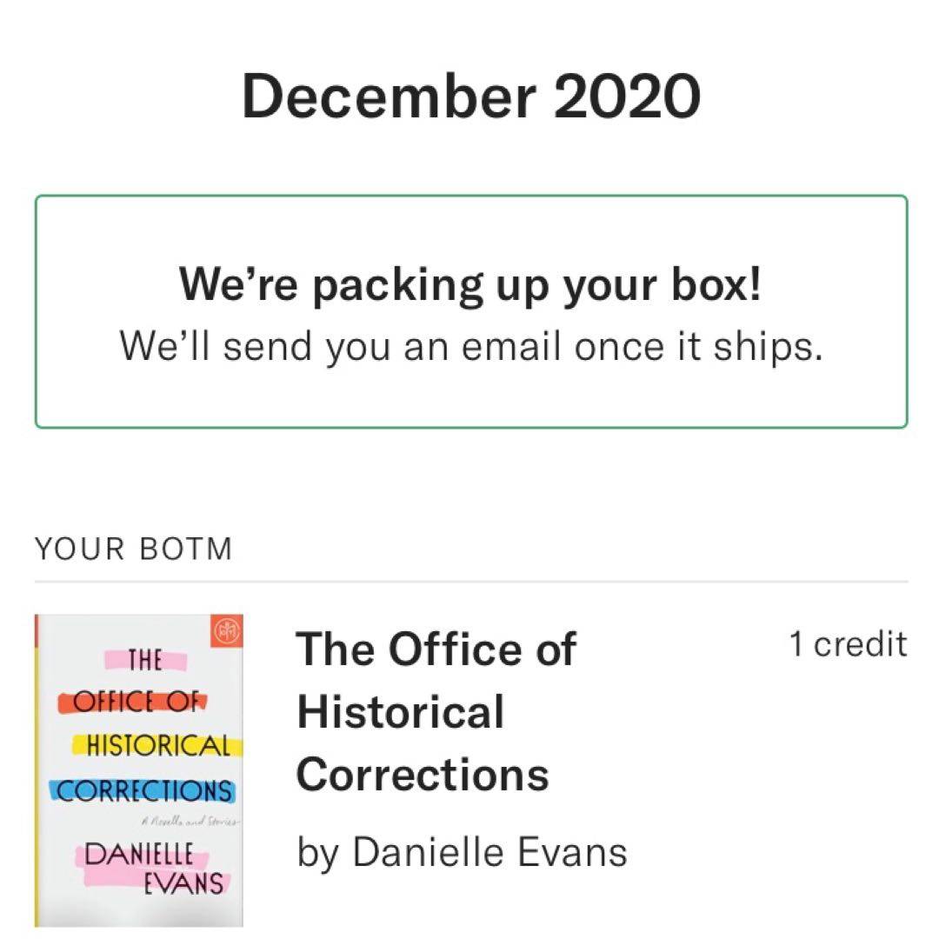Click the word Historical in the book title
The image size is (939, 939).
[x=401, y=711]
